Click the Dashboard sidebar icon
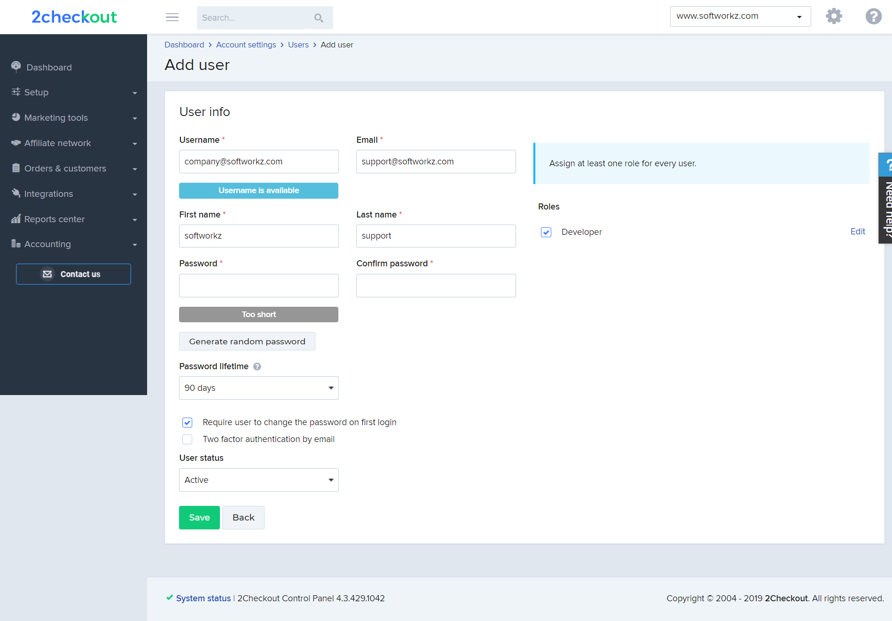This screenshot has height=621, width=892. tap(16, 67)
